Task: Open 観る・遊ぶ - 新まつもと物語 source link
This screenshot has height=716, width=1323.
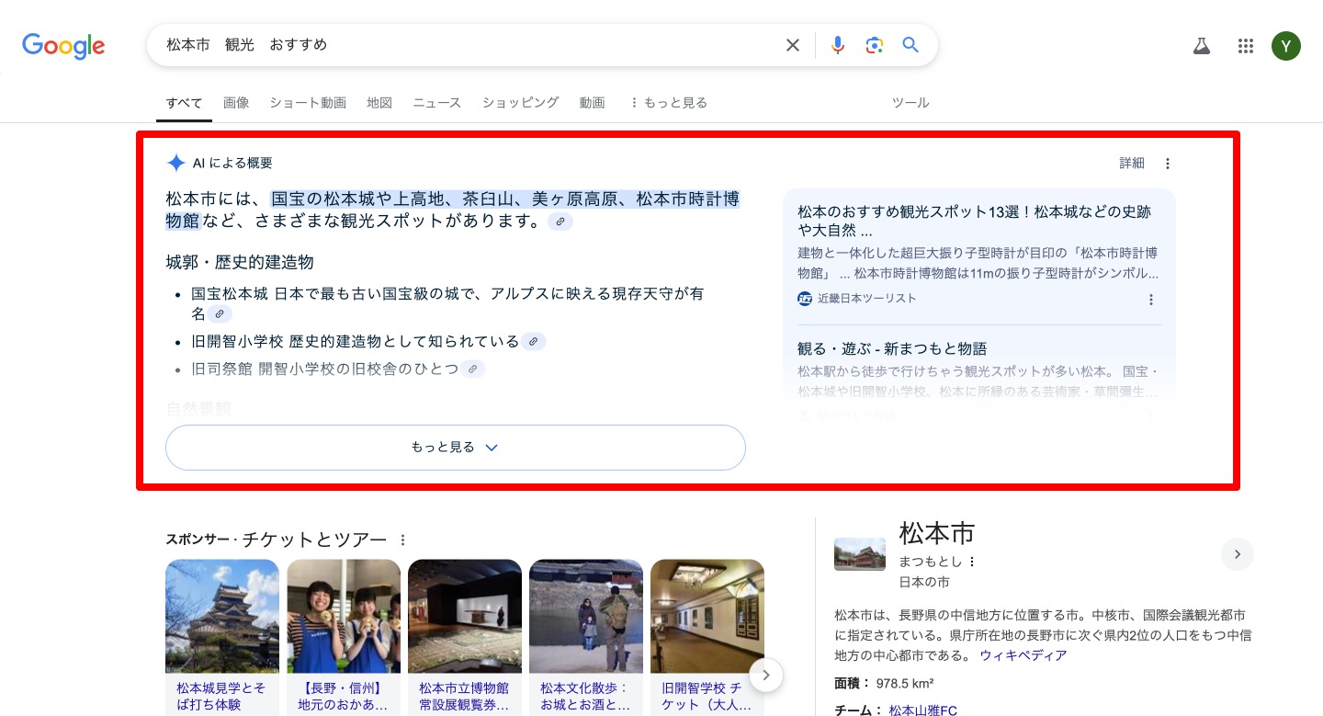Action: [892, 349]
